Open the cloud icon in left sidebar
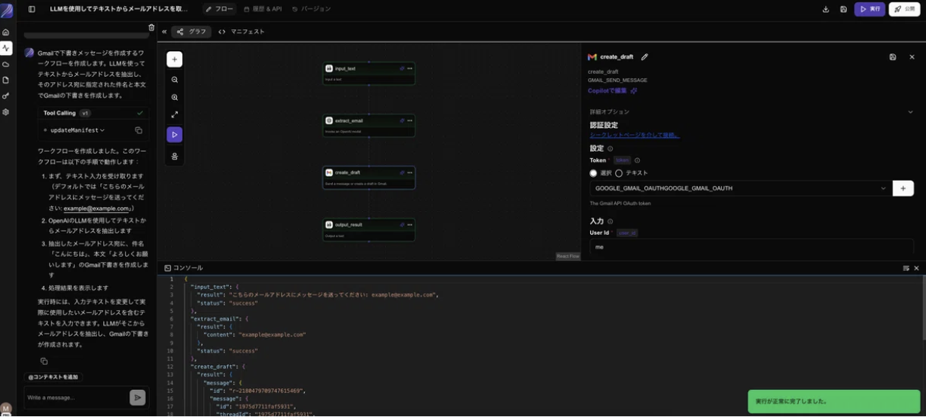926x417 pixels. [6, 64]
